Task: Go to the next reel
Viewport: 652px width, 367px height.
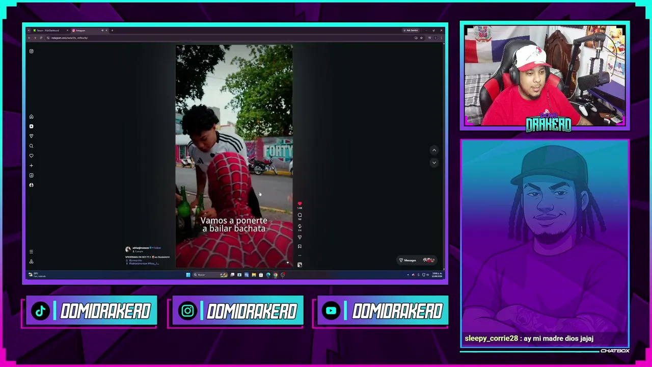Action: coord(434,163)
